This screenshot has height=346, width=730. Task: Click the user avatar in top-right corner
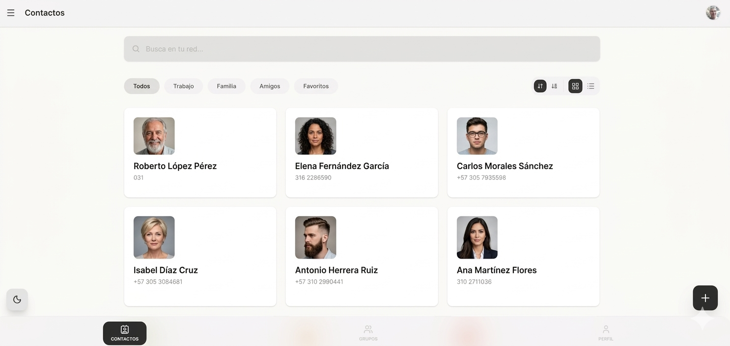coord(713,13)
